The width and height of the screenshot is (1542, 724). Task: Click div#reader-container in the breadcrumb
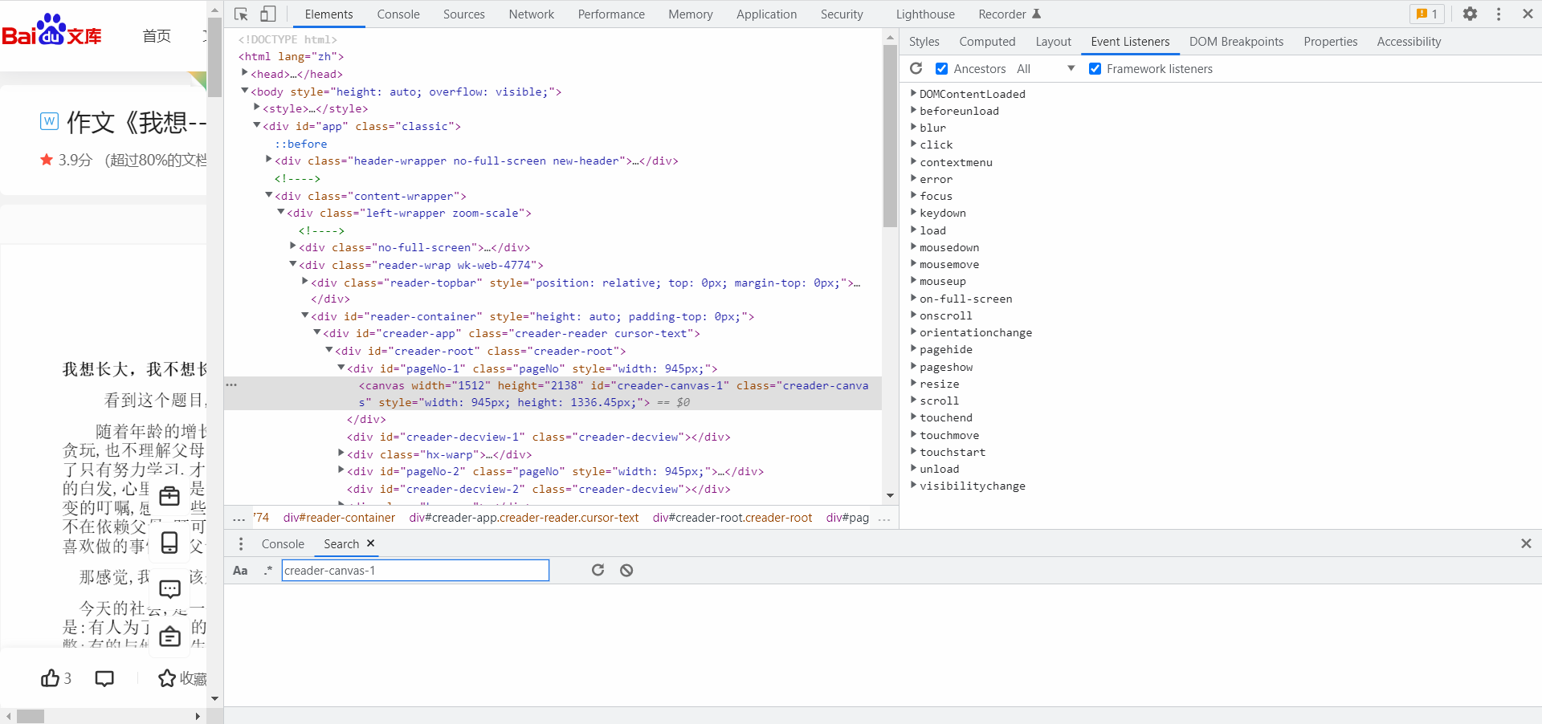click(x=339, y=518)
